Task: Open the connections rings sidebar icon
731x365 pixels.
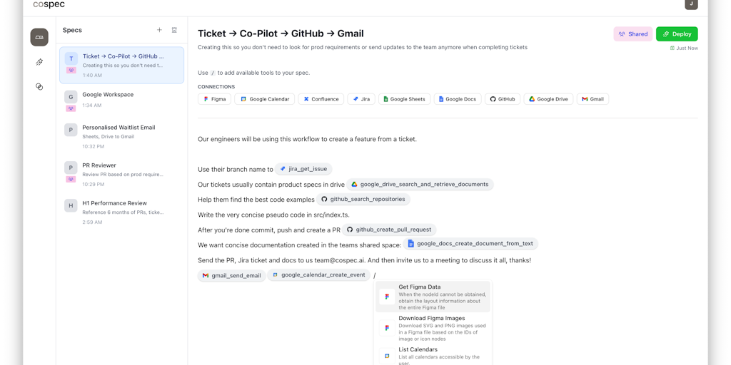Action: pos(39,86)
